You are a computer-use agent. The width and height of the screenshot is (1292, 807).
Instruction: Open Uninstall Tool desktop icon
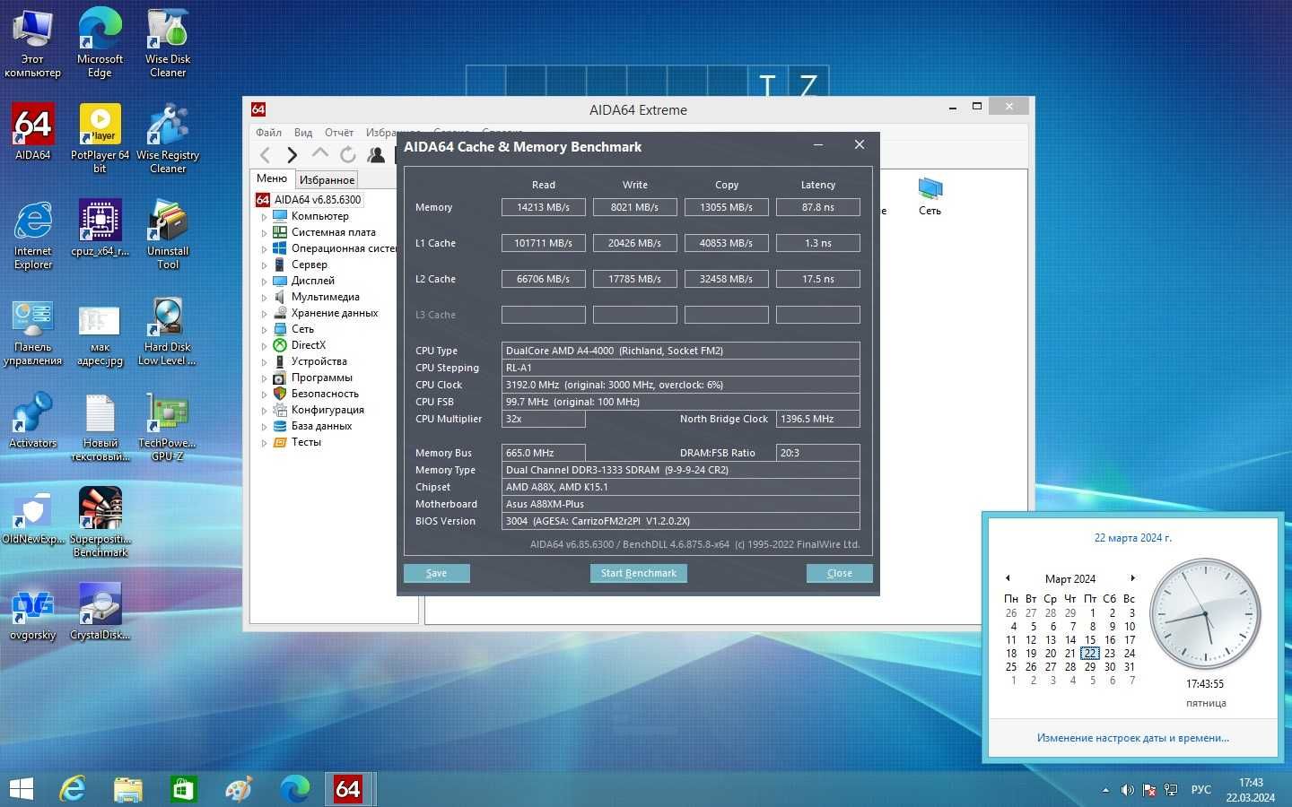[168, 235]
